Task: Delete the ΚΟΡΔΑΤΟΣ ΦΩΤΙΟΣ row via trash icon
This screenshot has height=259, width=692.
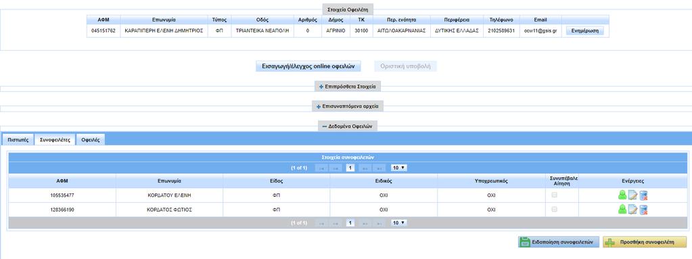Action: [x=643, y=210]
